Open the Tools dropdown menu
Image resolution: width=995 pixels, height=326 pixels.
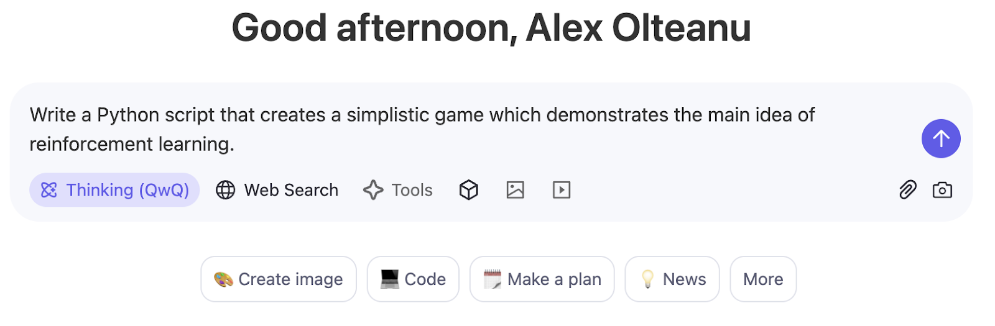coord(398,190)
